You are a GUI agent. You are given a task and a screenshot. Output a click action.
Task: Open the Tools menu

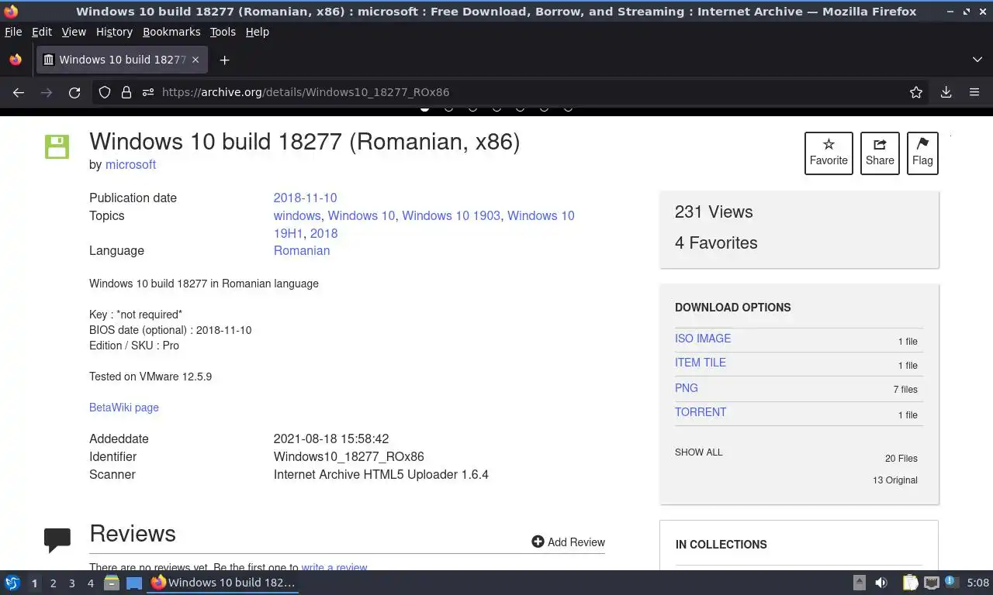(x=223, y=32)
